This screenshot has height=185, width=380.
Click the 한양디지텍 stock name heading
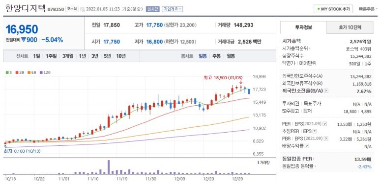pos(25,8)
